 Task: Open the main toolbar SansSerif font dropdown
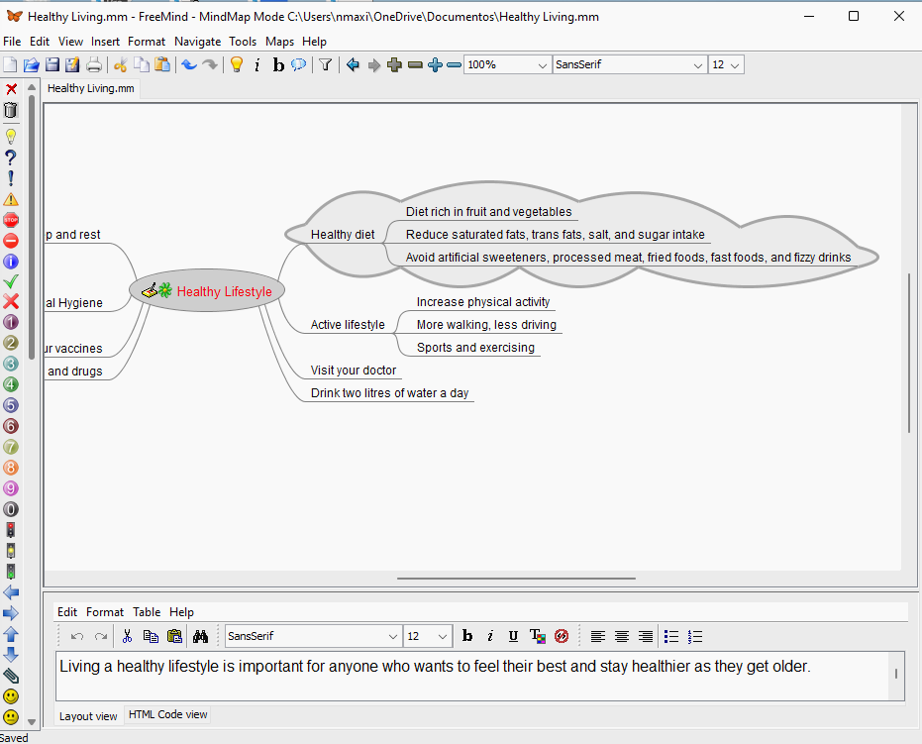pyautogui.click(x=697, y=65)
